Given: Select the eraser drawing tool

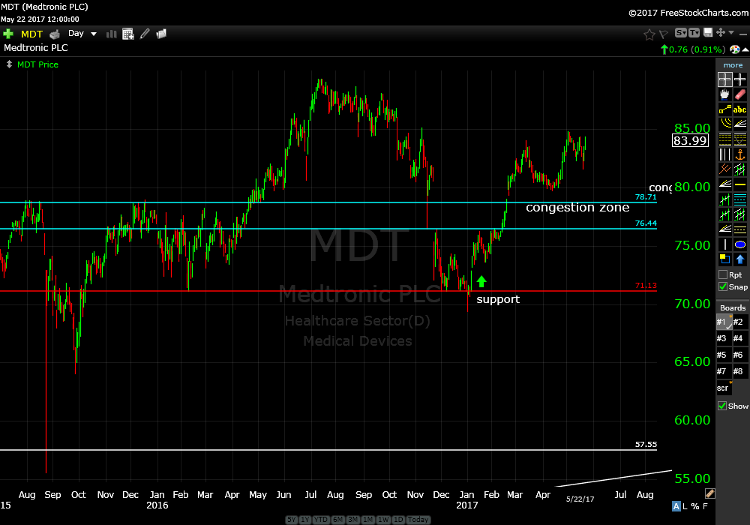Looking at the screenshot, I should click(740, 95).
